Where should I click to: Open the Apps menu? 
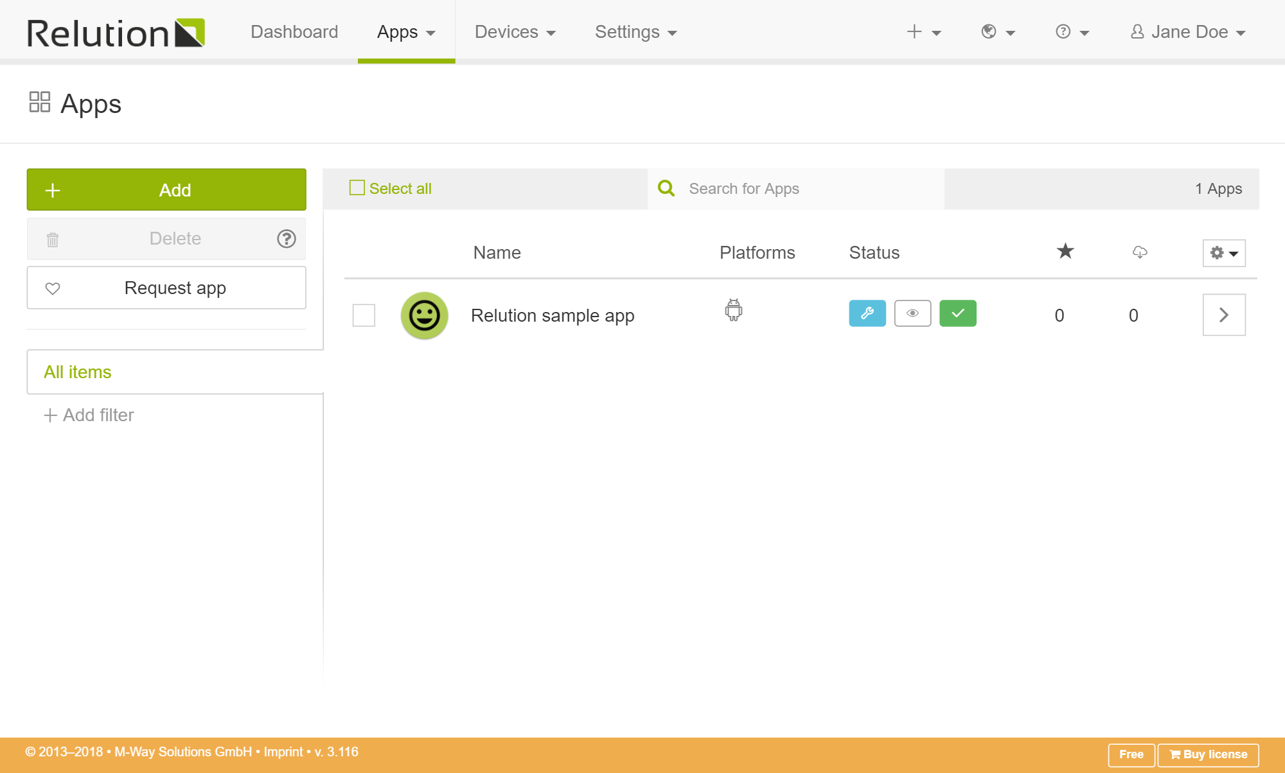(x=406, y=32)
